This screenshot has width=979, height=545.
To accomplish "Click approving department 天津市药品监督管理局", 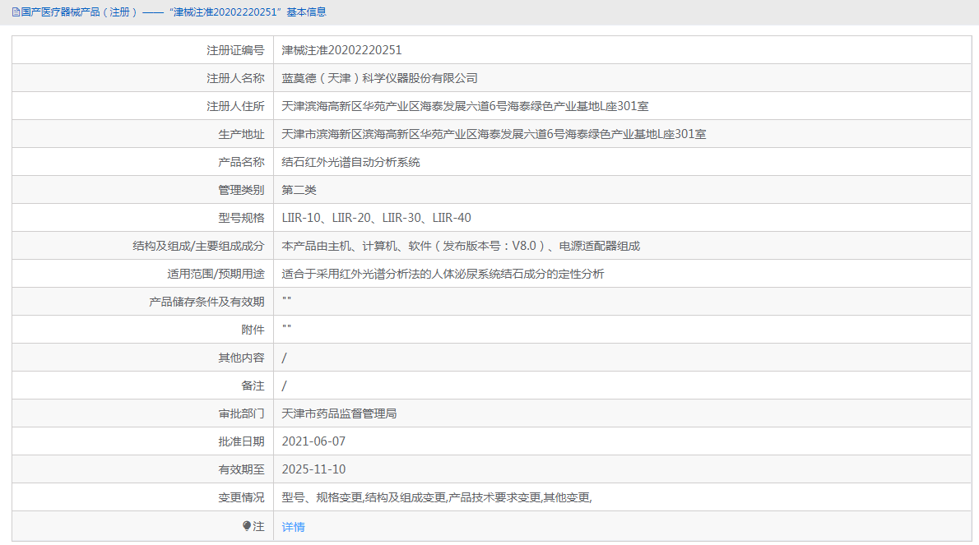I will pyautogui.click(x=339, y=413).
